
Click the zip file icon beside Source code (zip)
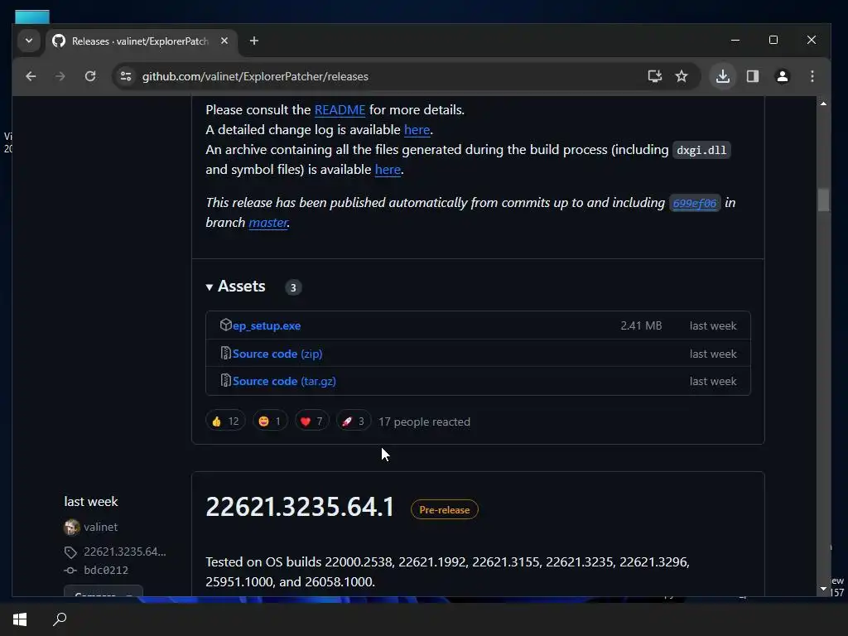point(225,353)
